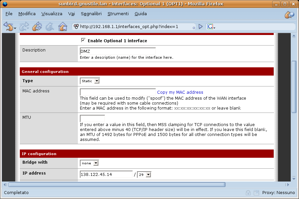The image size is (299, 199).
Task: Open the subnet mask dropdown showing 29
Action: (144, 175)
